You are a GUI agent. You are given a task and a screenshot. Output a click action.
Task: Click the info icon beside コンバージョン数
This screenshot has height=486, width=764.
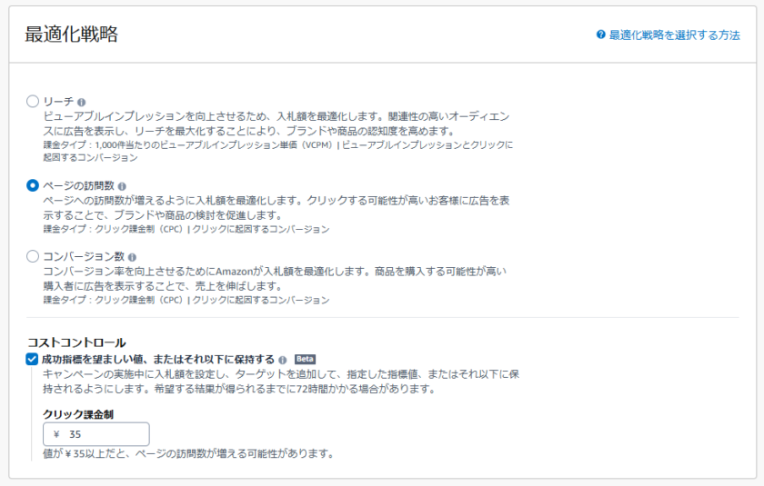[132, 257]
